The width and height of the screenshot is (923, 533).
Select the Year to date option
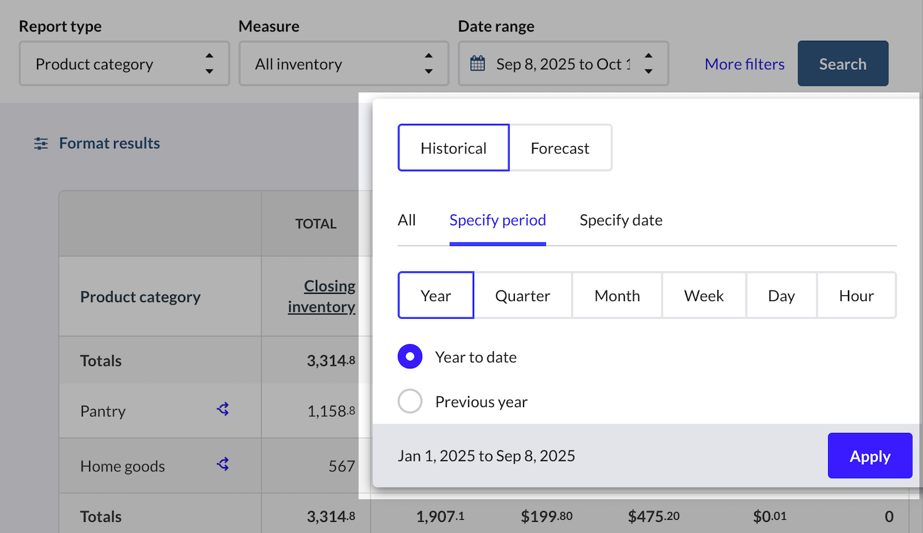(x=409, y=356)
